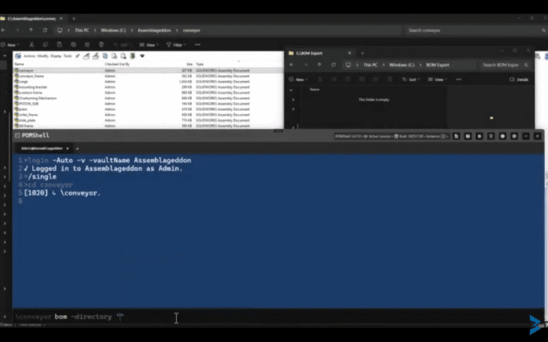Open New dropdown in BOM Export window

pyautogui.click(x=298, y=80)
